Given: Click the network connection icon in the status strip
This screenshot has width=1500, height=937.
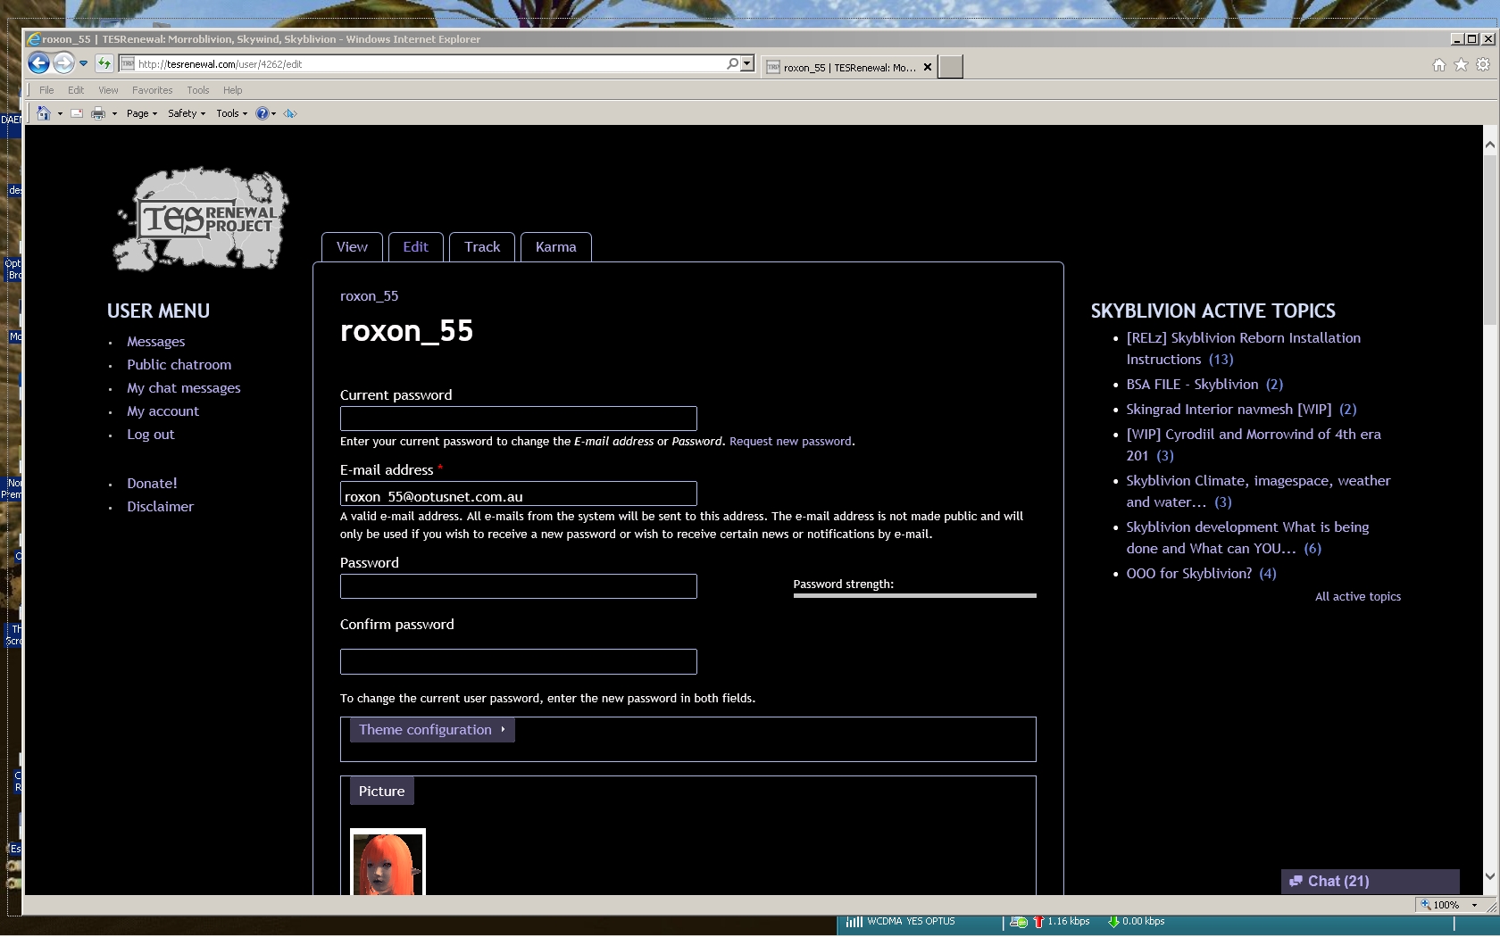Looking at the screenshot, I should (1019, 922).
